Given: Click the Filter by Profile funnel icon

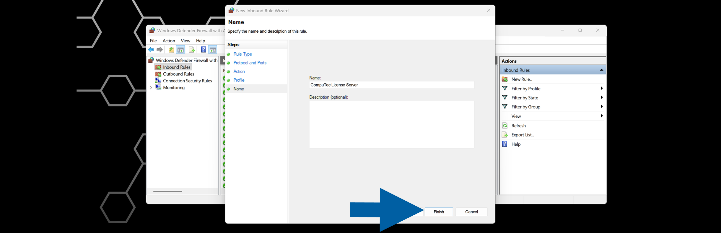Looking at the screenshot, I should click(505, 88).
